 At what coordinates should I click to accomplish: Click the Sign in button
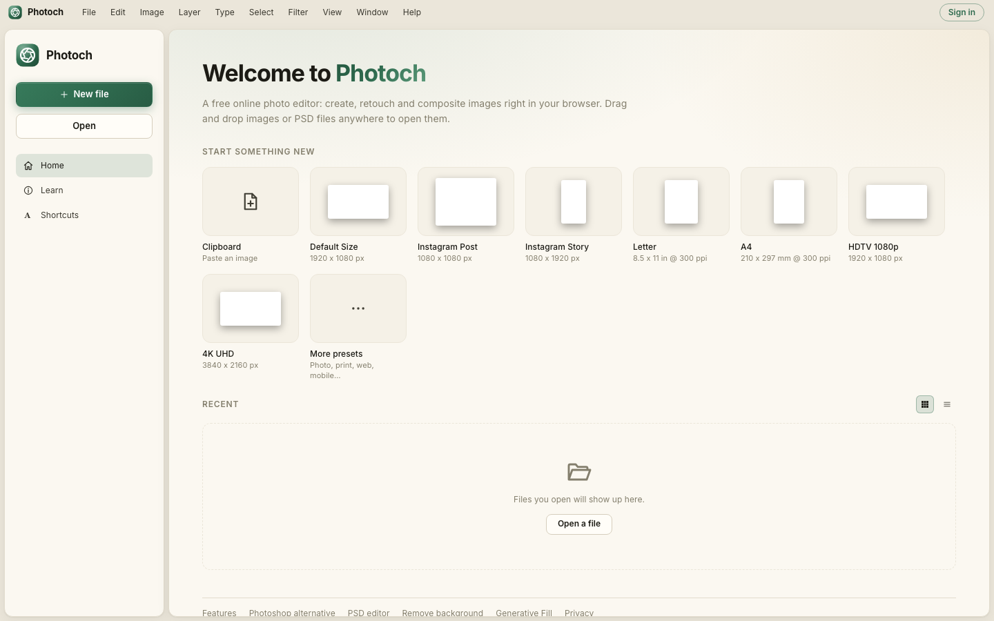click(962, 12)
